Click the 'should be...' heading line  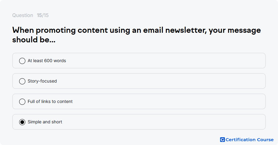click(x=34, y=40)
